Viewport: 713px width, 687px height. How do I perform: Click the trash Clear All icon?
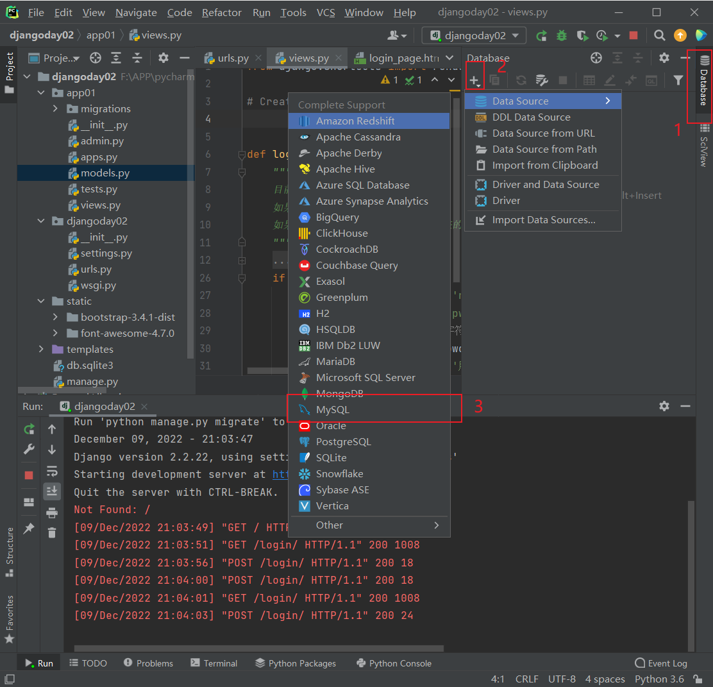point(52,532)
